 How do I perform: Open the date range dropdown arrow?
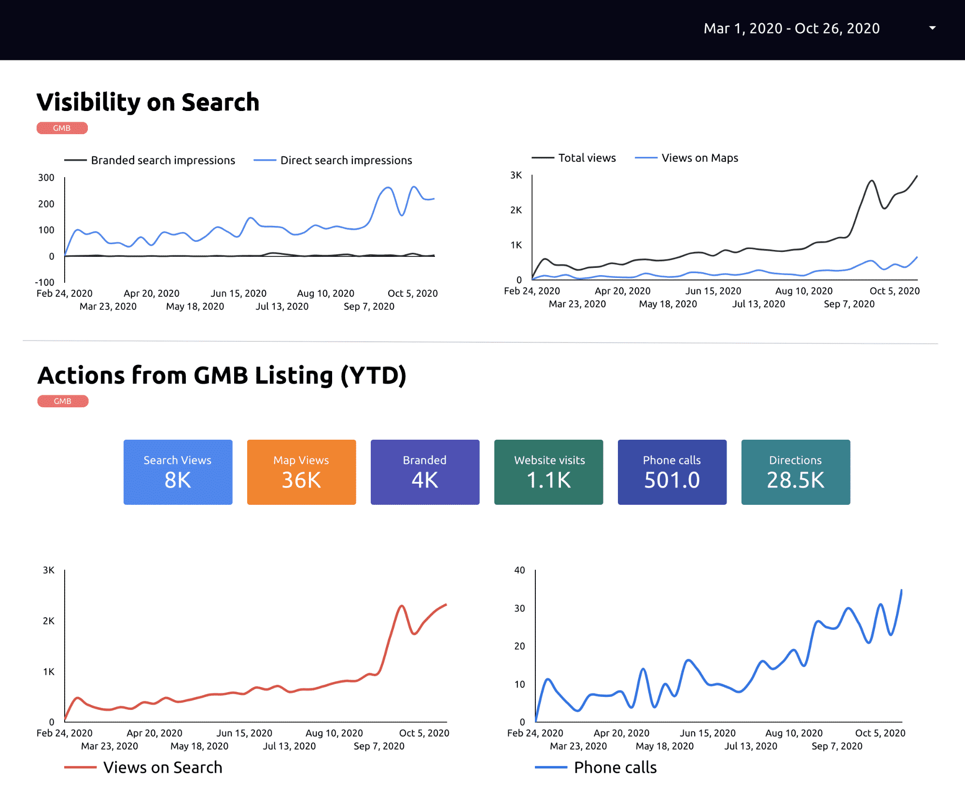(932, 28)
